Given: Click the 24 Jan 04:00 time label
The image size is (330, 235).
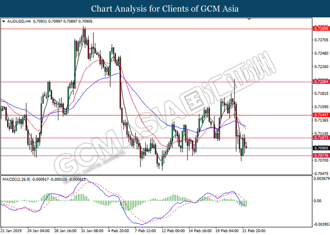Looking at the screenshot, I should coord(39,231).
